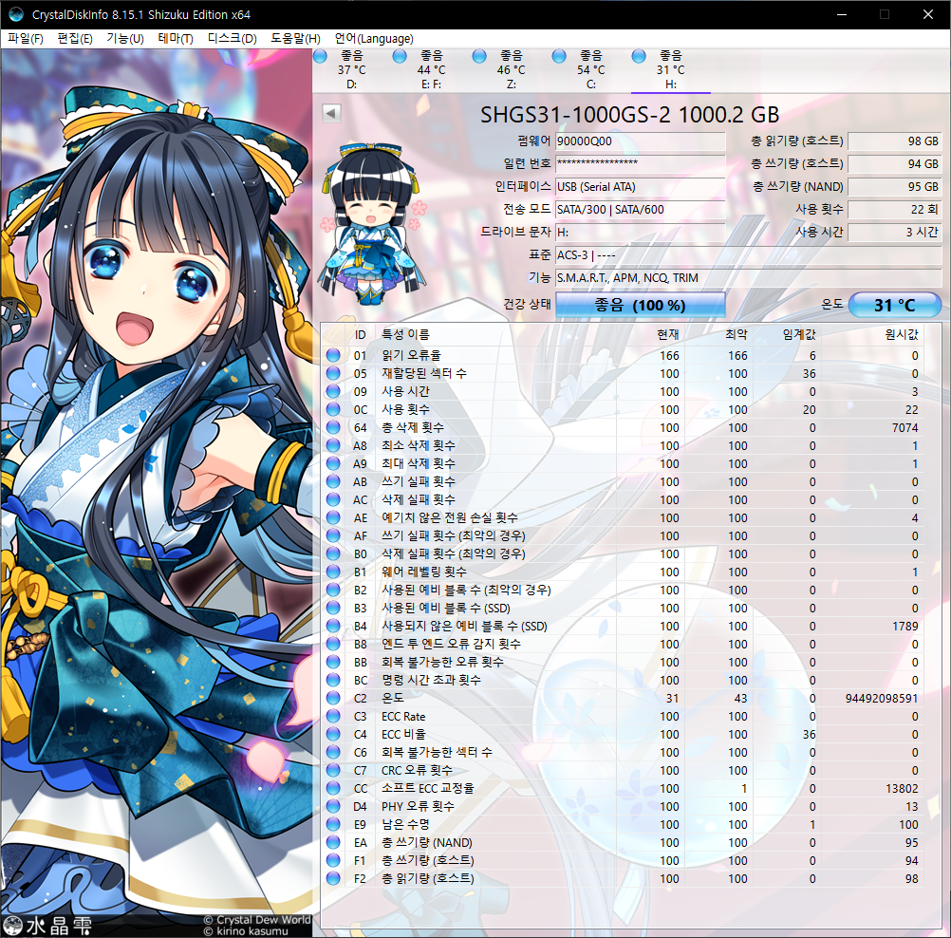The image size is (951, 938).
Task: Click the status orb for row 0C 사용 횟수
Action: 333,409
